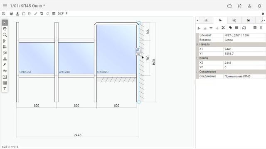
Task: Select the diagonal line tool in left palette
Action: pyautogui.click(x=5, y=65)
